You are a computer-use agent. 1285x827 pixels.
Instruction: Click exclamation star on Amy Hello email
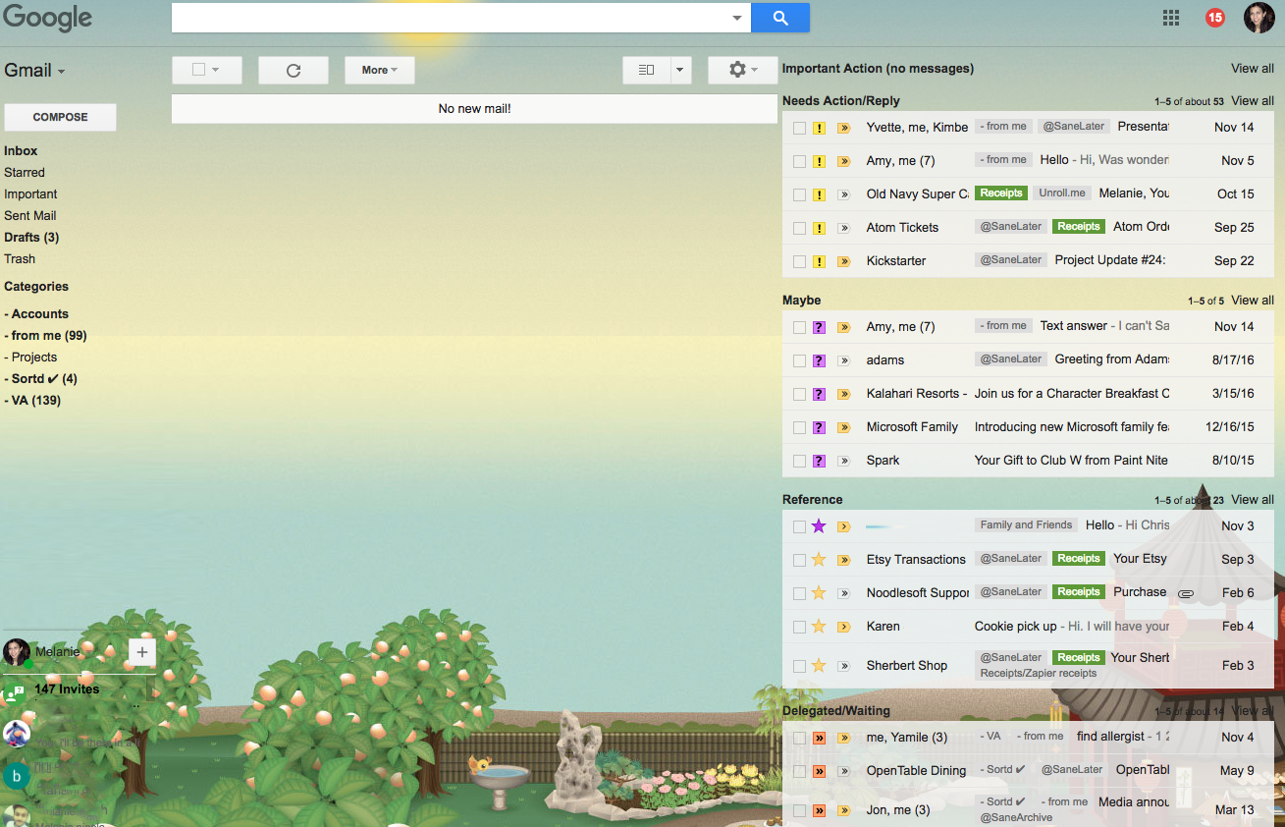(819, 161)
